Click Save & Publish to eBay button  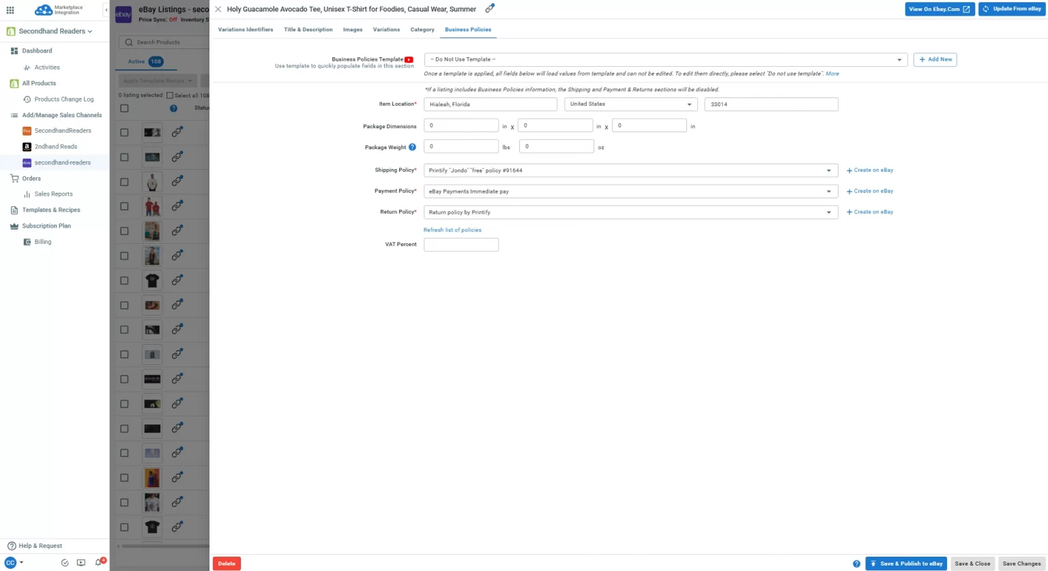click(x=905, y=564)
